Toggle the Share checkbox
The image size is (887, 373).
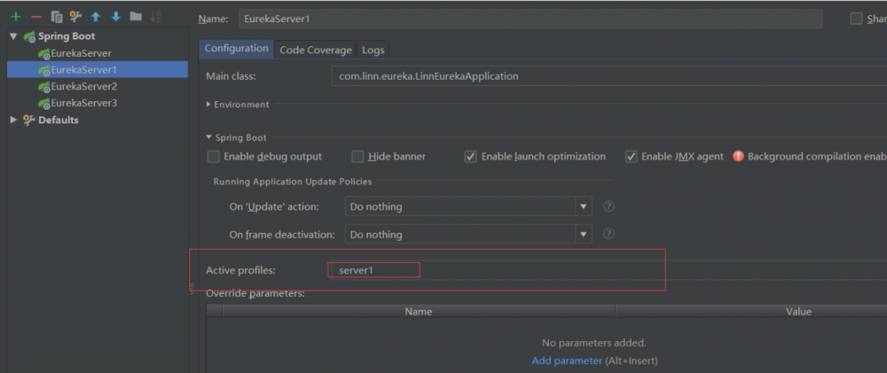(857, 19)
